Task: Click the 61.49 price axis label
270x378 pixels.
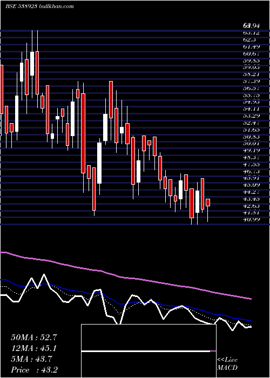Action: coord(251,46)
